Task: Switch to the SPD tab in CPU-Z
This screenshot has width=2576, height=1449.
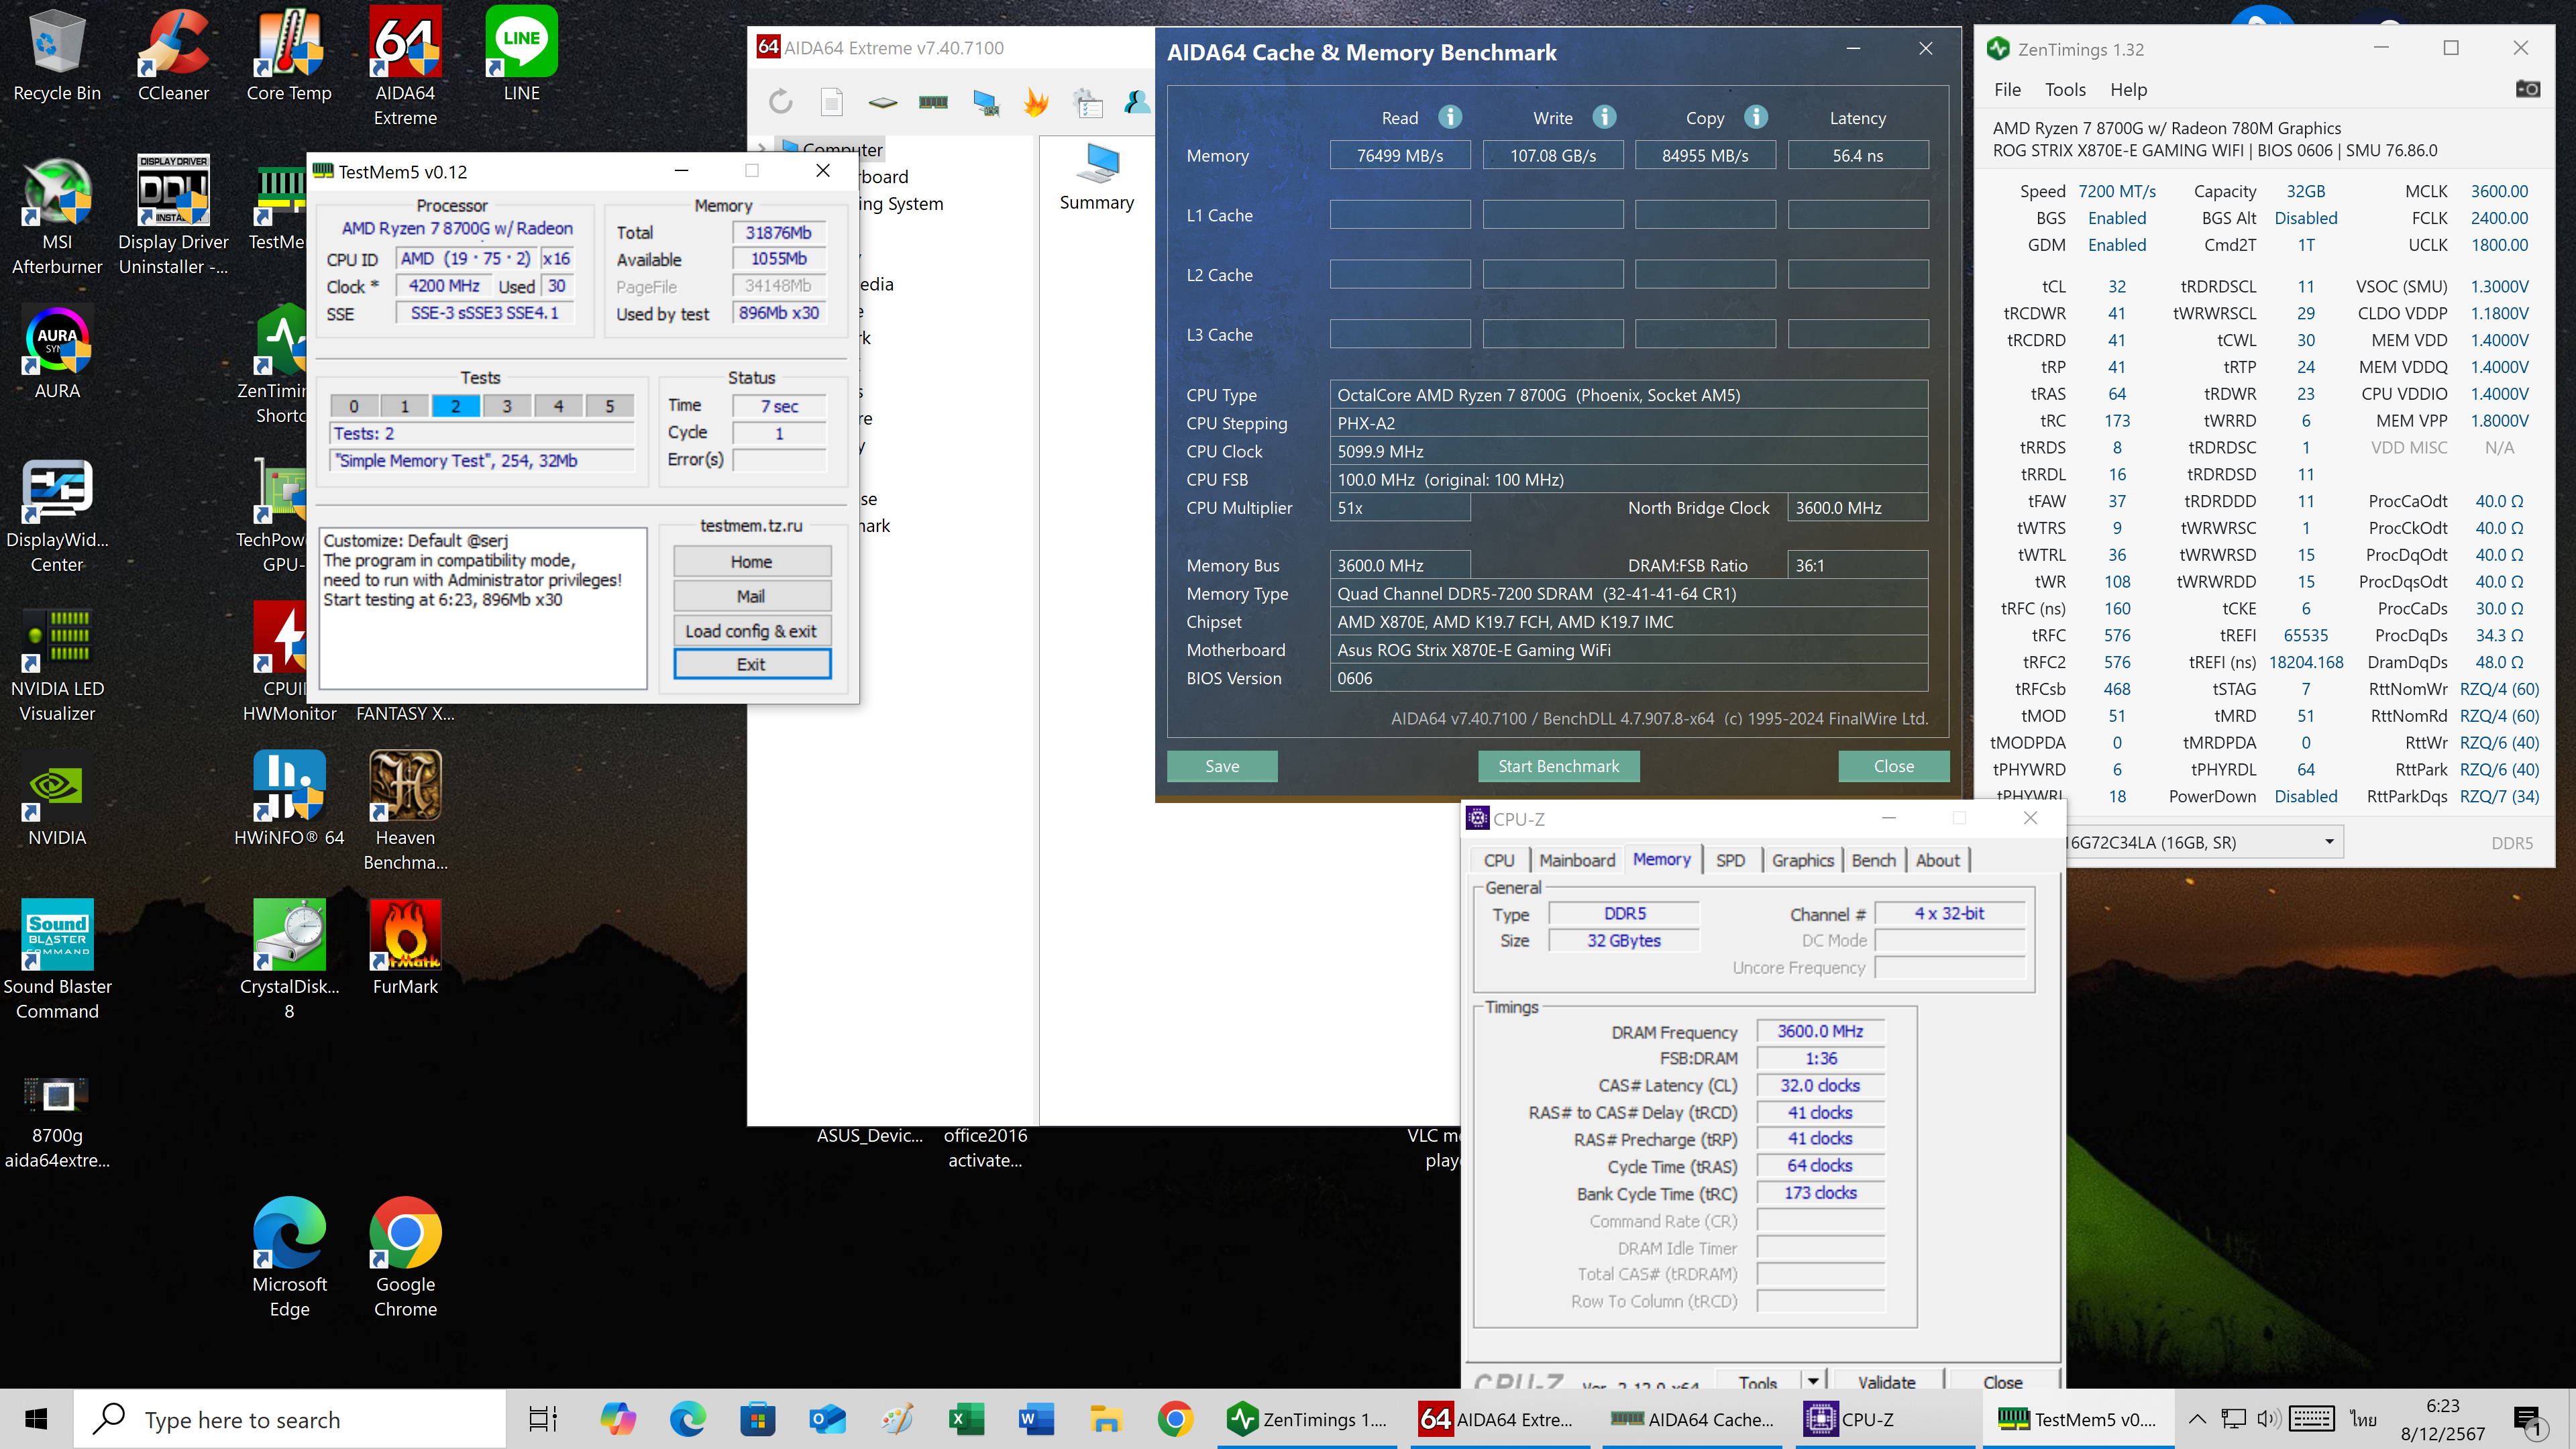Action: click(x=1730, y=860)
